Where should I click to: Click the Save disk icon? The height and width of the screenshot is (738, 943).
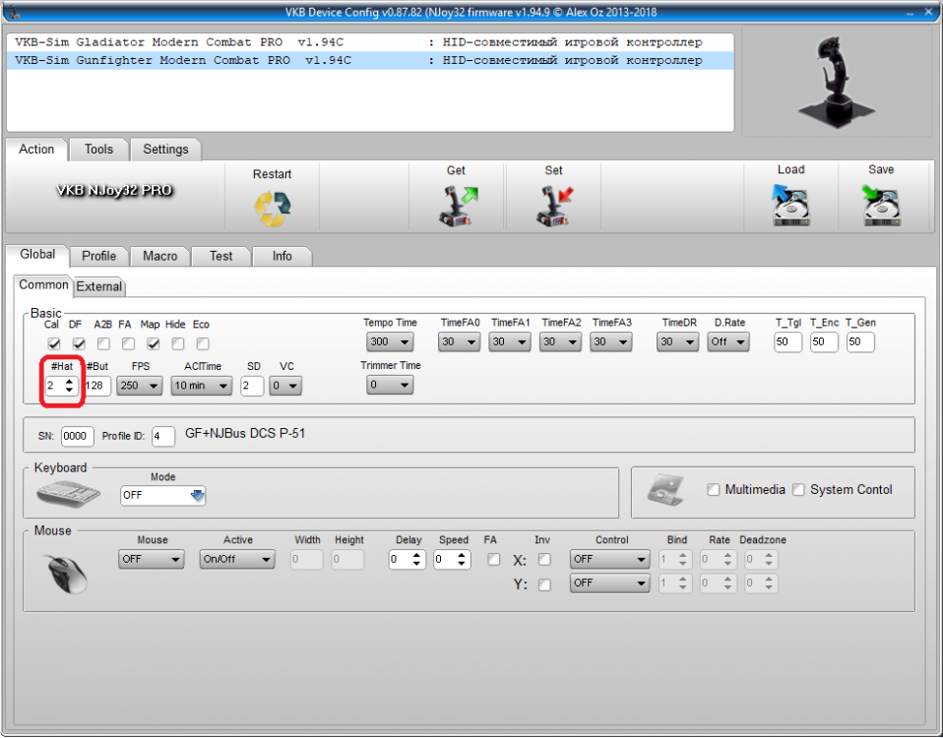click(881, 205)
